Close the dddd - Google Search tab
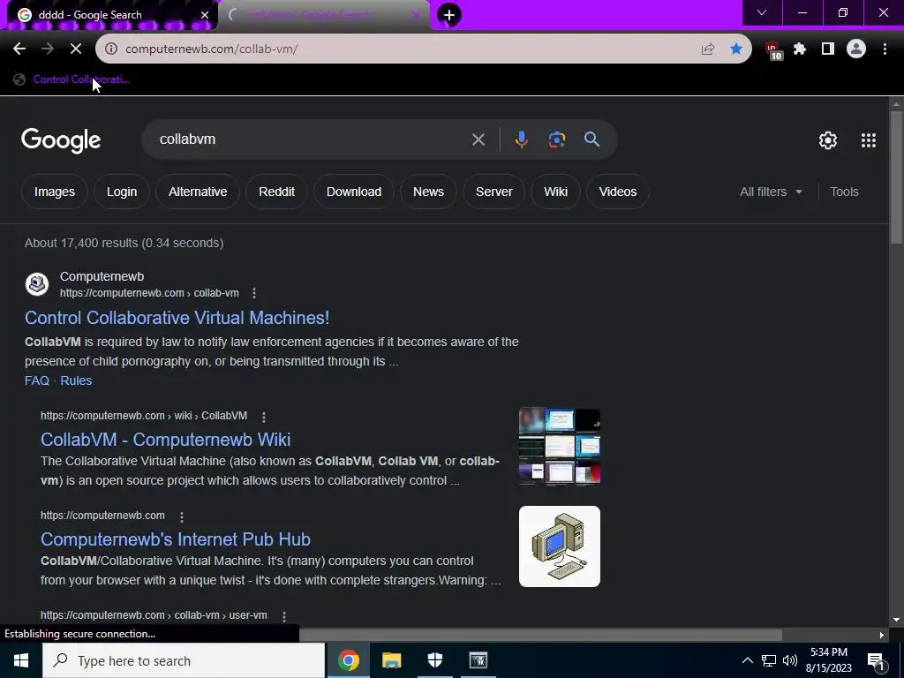This screenshot has height=678, width=904. click(x=205, y=15)
